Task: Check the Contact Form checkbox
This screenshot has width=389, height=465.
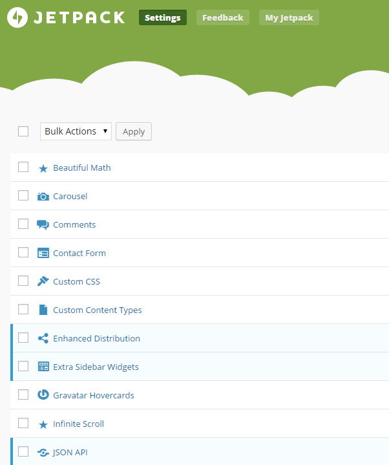Action: (x=23, y=252)
